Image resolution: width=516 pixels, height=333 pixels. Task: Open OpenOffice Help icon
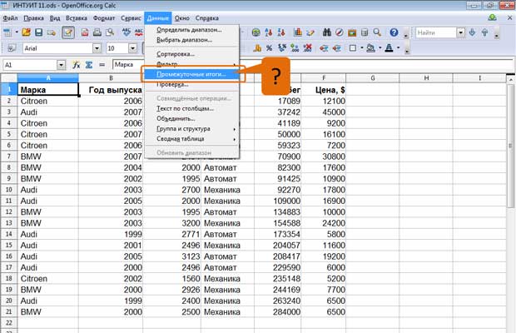pyautogui.click(x=394, y=32)
